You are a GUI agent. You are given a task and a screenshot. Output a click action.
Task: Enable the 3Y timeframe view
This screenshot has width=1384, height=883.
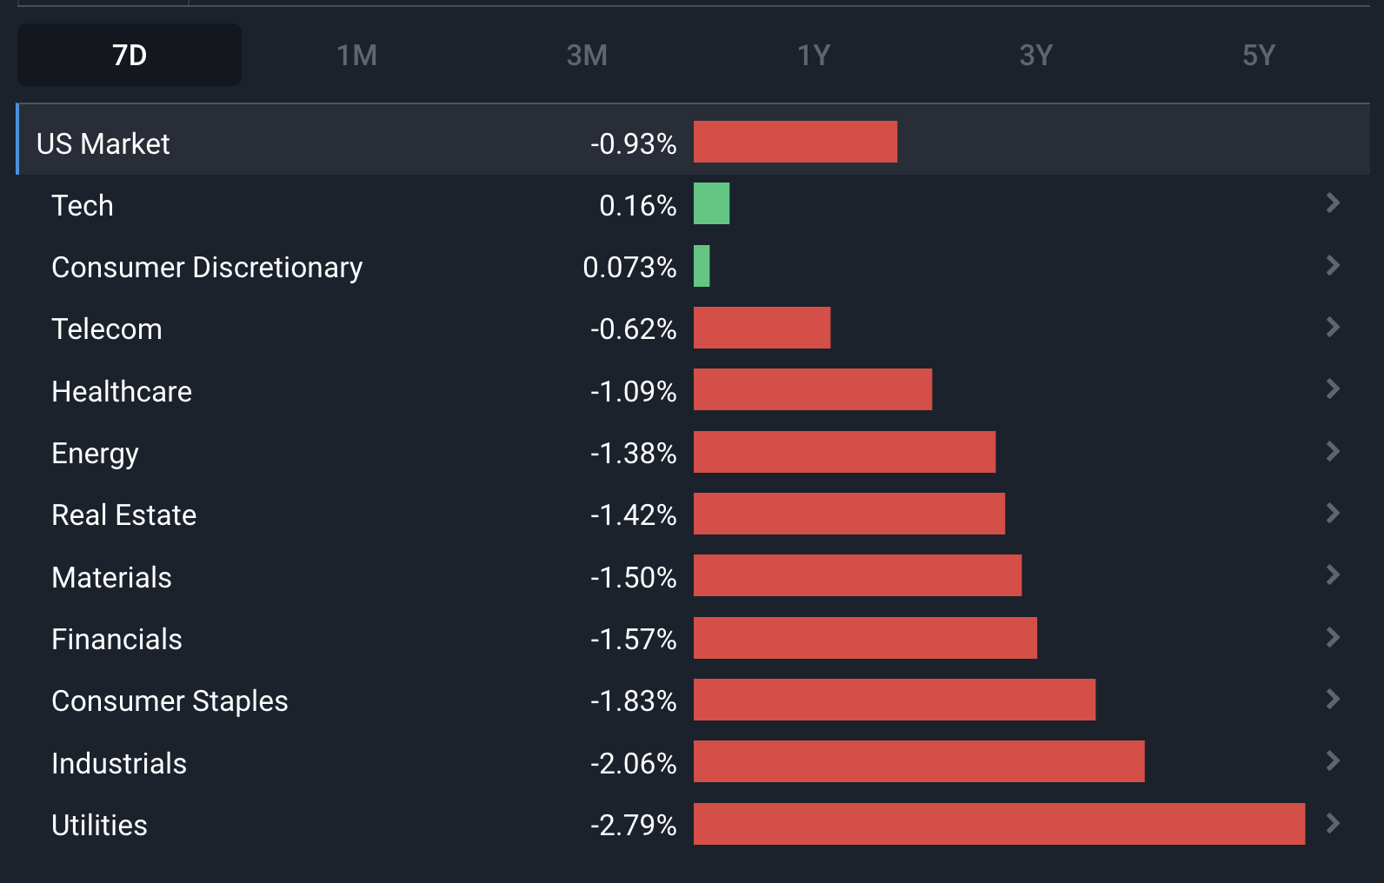tap(1036, 55)
